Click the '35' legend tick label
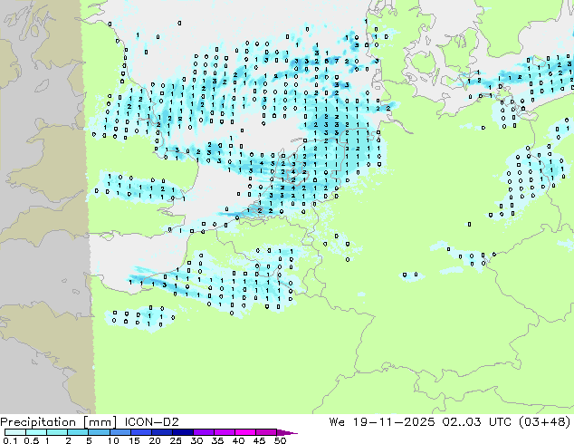This screenshot has height=444, width=574. [x=217, y=440]
